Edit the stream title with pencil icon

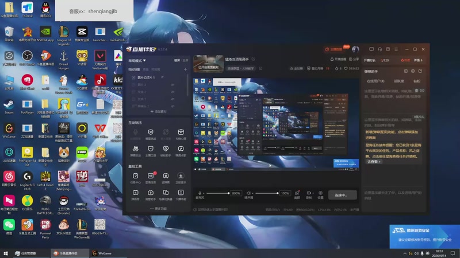(x=253, y=59)
